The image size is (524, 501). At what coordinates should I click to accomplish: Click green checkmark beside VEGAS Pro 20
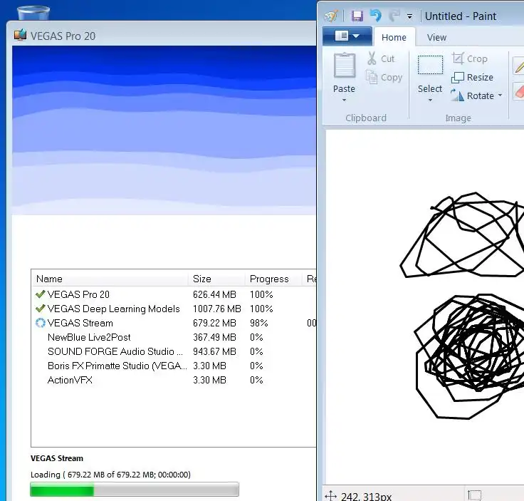[40, 294]
